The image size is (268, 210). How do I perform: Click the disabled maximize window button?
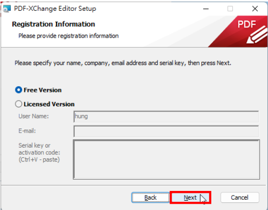pyautogui.click(x=230, y=9)
